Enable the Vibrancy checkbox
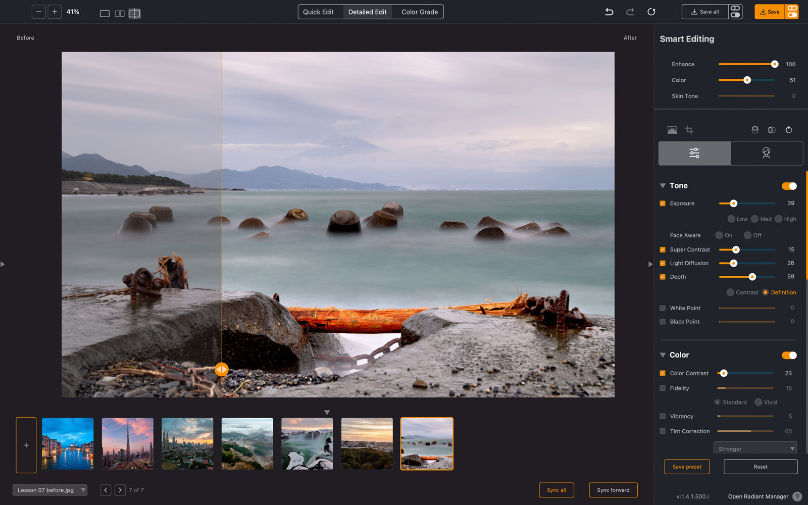This screenshot has height=505, width=808. [x=662, y=416]
